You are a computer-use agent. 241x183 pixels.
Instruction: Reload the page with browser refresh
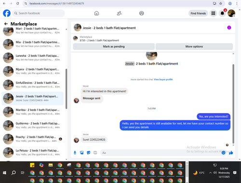(17, 3)
